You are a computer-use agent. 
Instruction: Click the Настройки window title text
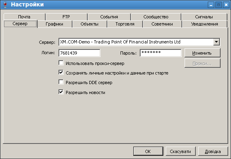27,4
